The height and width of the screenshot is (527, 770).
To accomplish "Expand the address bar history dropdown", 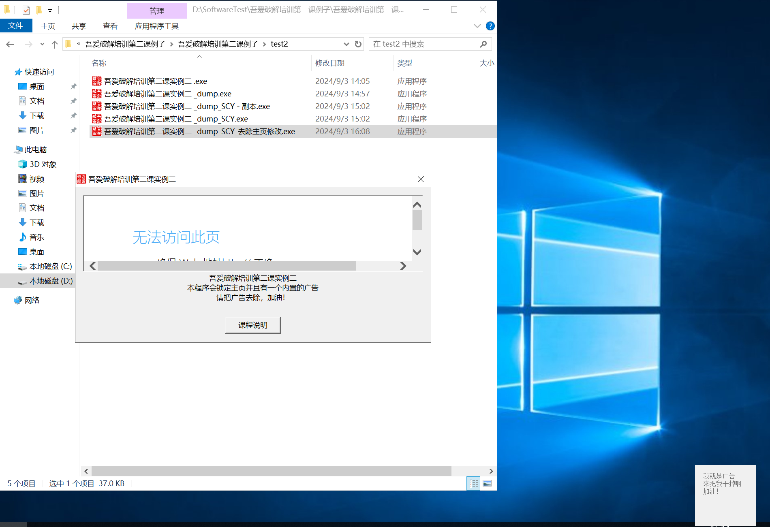I will pyautogui.click(x=346, y=44).
